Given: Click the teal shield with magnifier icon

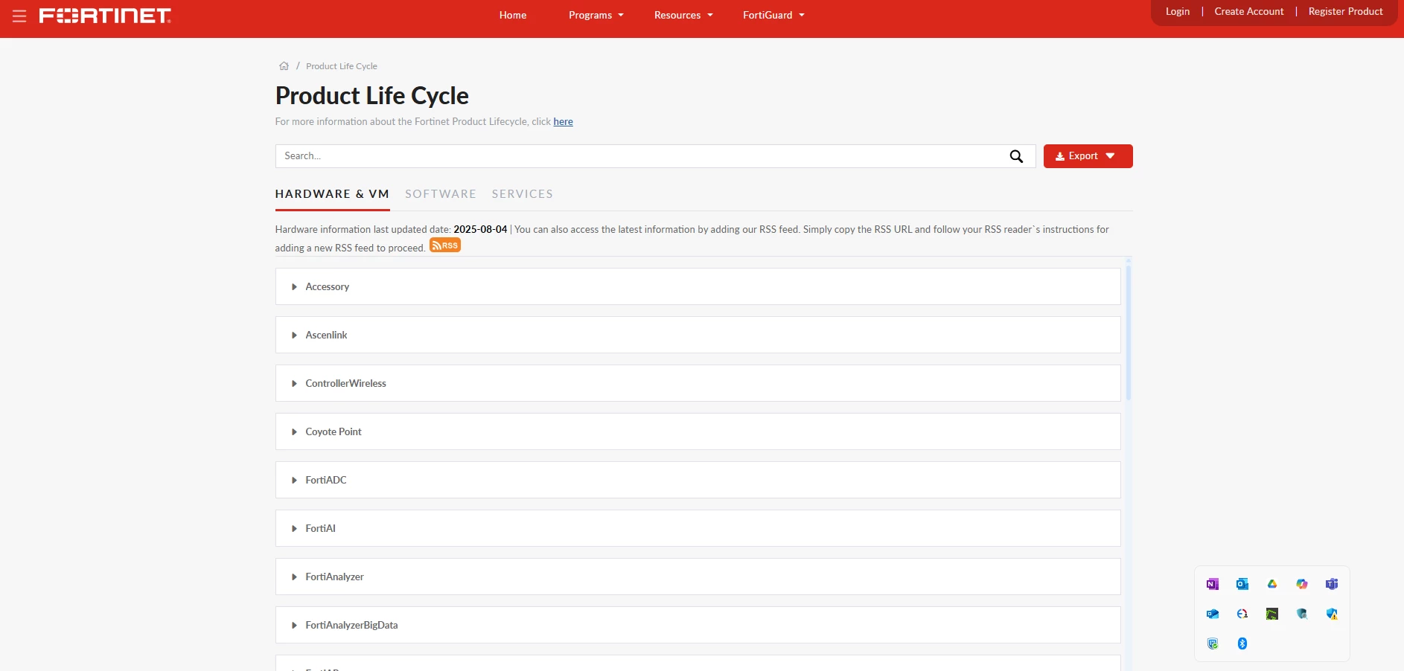Looking at the screenshot, I should coord(1302,614).
